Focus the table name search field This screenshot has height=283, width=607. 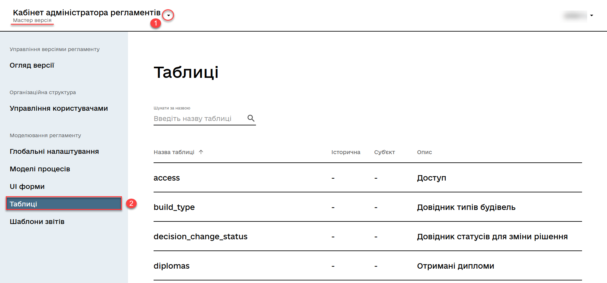click(198, 119)
